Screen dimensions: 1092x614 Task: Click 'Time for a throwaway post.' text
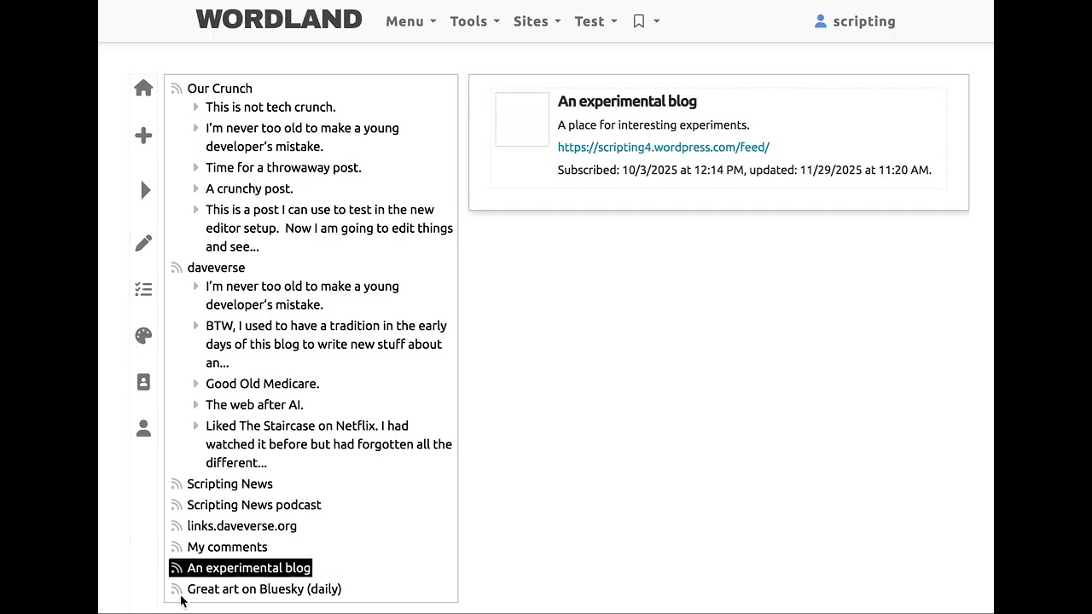pyautogui.click(x=283, y=168)
